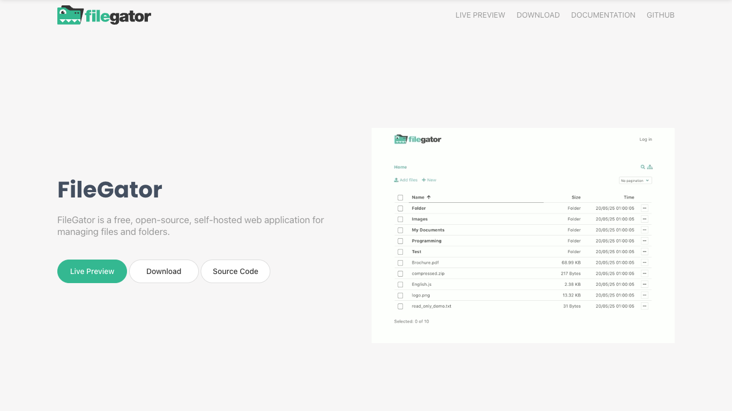
Task: Check the checkbox for read_only_demo.txt row
Action: (x=400, y=306)
